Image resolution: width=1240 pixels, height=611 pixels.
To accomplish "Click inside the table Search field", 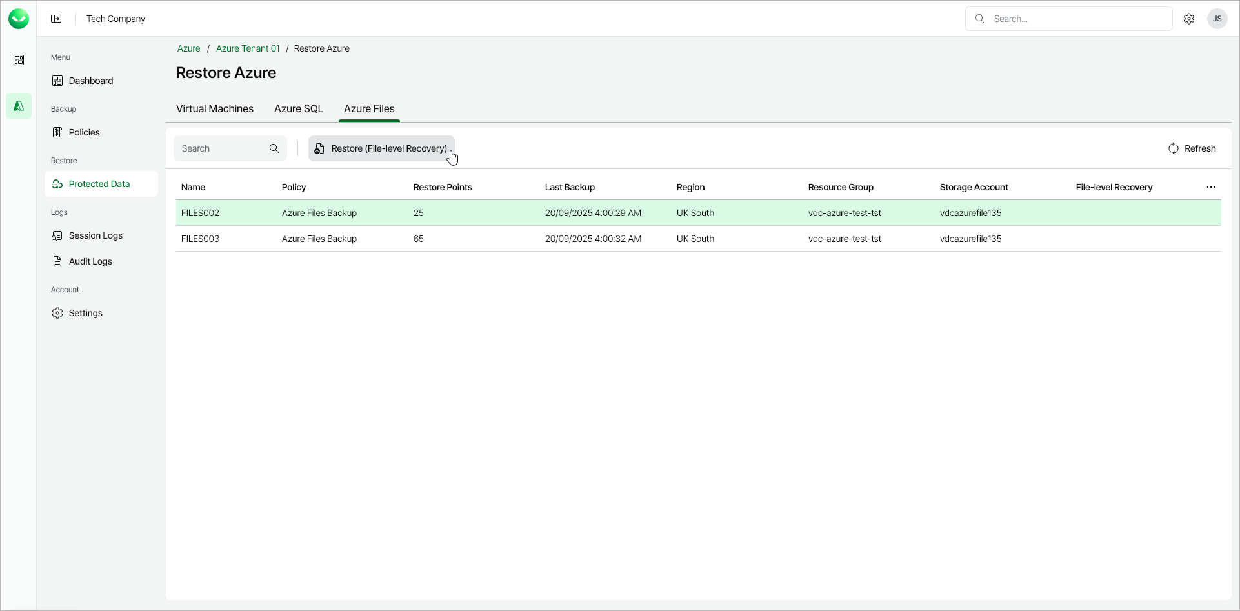I will [219, 148].
